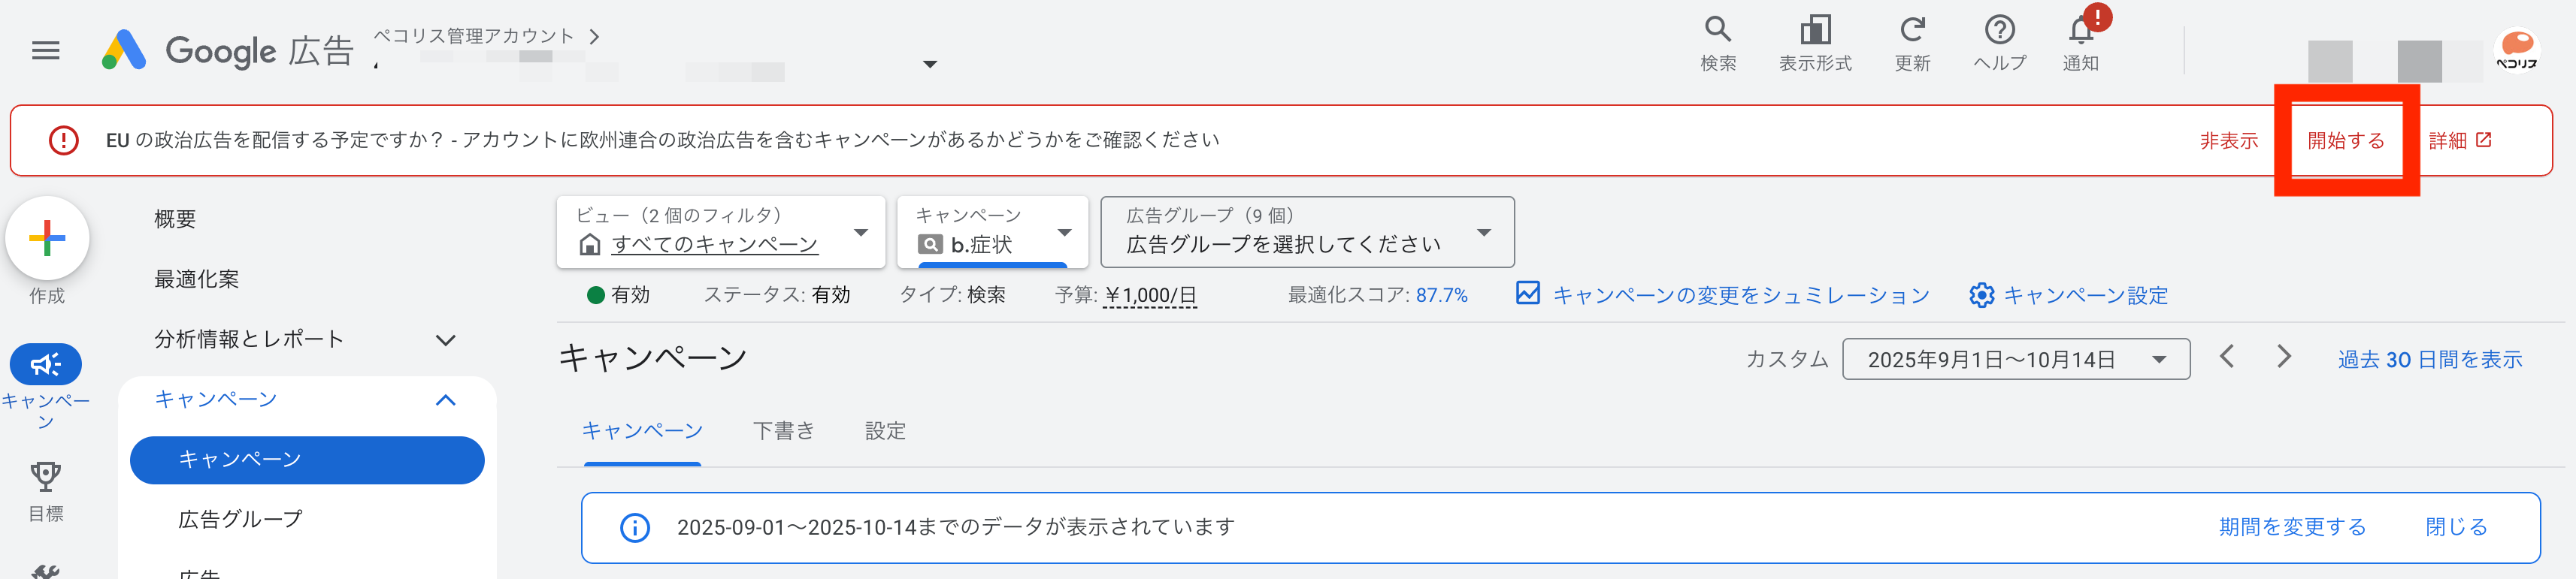The width and height of the screenshot is (2576, 579).
Task: Open the 広告グループ selection dropdown
Action: click(1483, 233)
